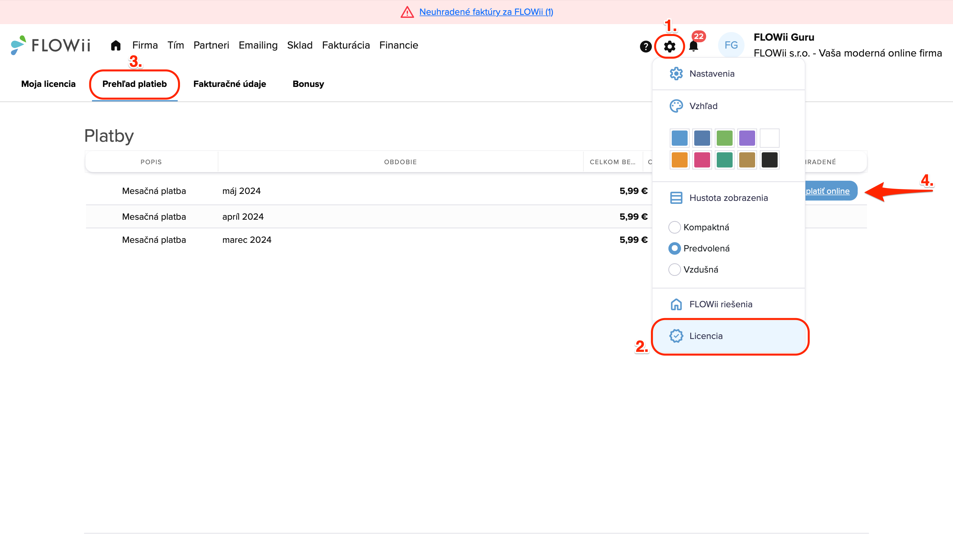Switch to Fakturačné údaje tab

click(230, 84)
